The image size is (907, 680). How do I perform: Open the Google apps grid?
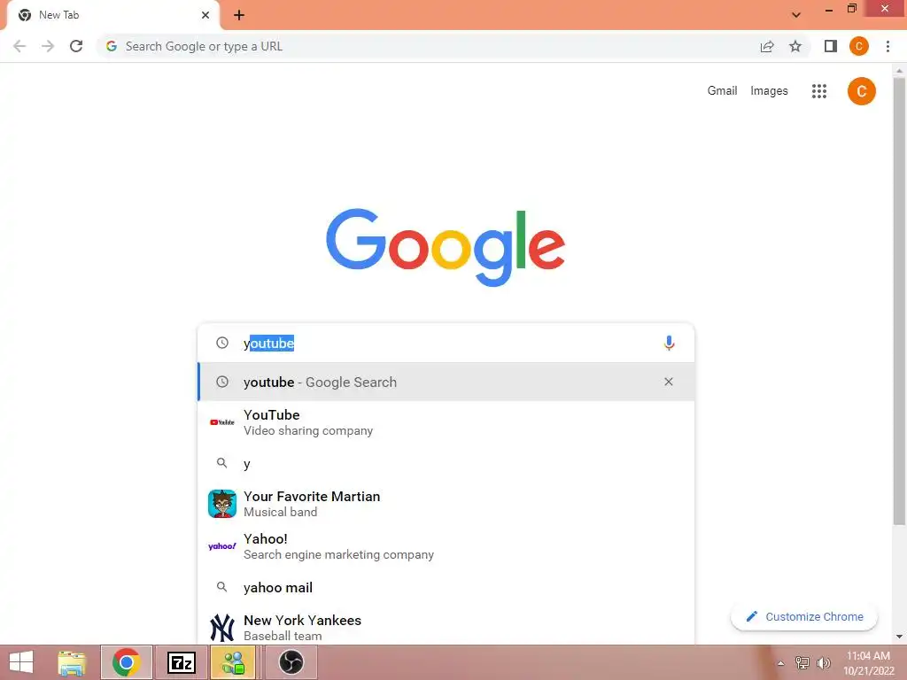[819, 91]
